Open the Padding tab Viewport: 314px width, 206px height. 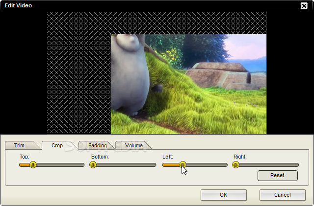pyautogui.click(x=98, y=145)
